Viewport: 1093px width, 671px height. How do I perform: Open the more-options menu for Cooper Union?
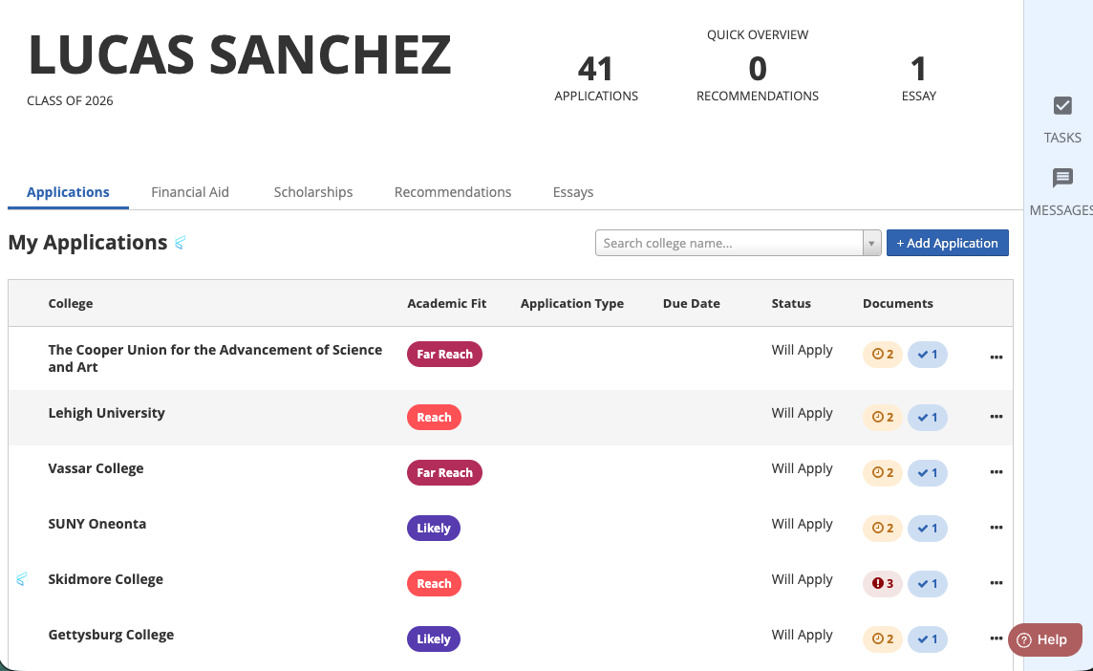click(997, 357)
